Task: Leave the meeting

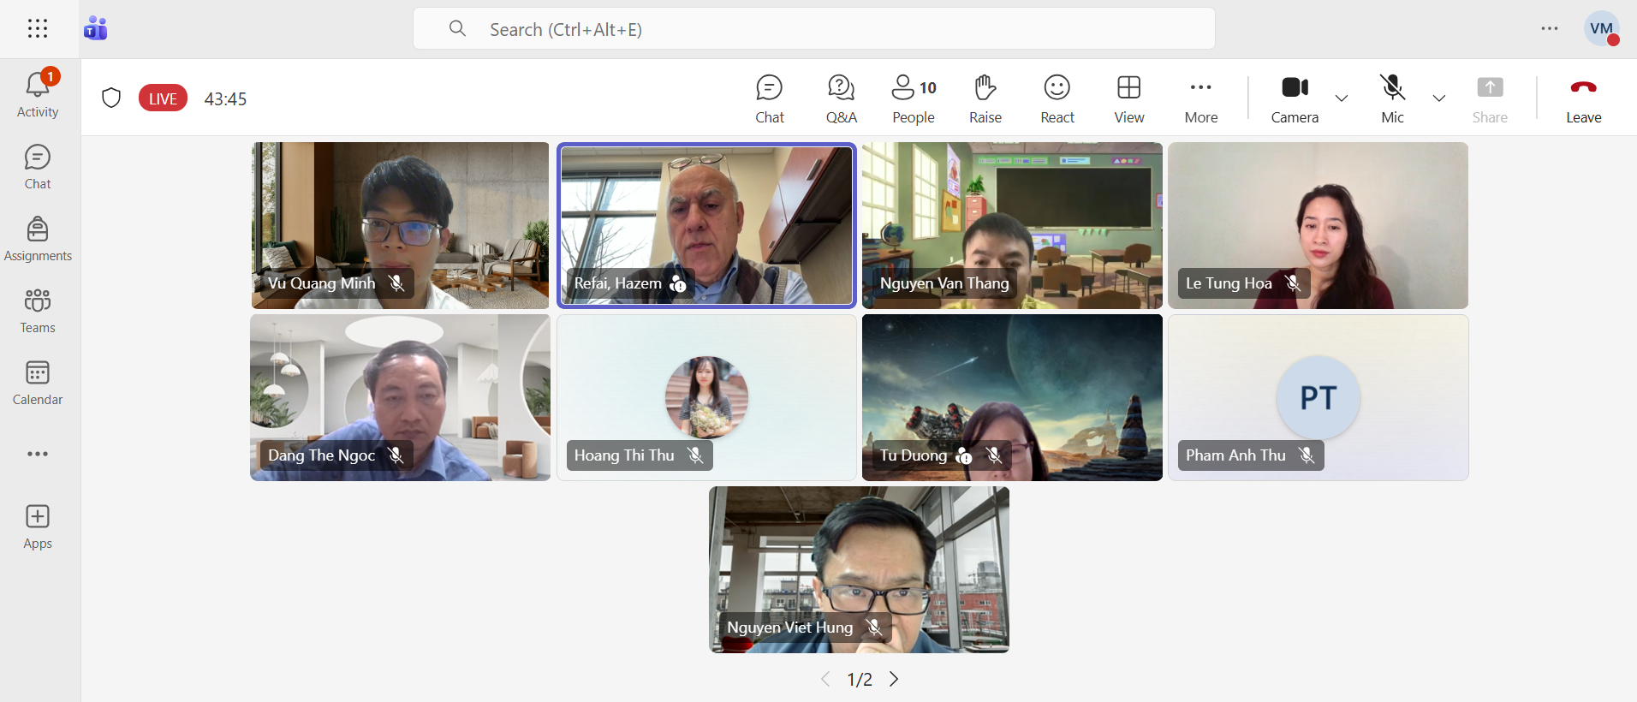Action: click(x=1583, y=98)
